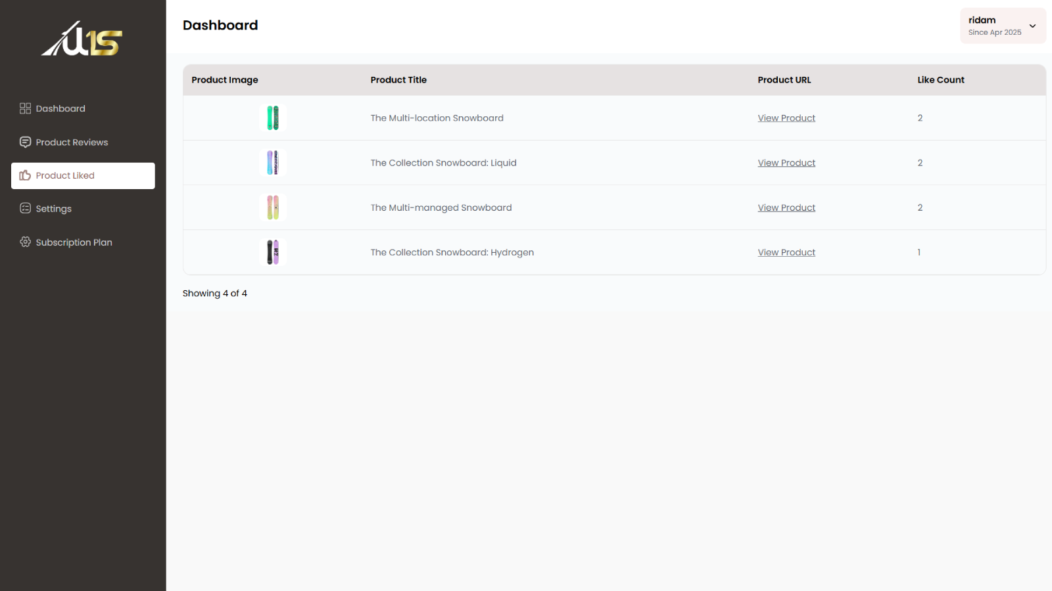Follow View Product for Multi-managed Snowboard

[x=786, y=208]
